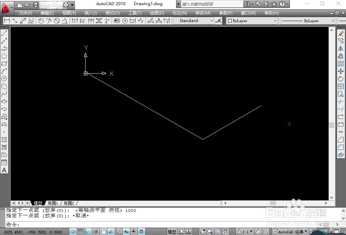Click the Linear dimension tool
The height and width of the screenshot is (235, 346).
pyautogui.click(x=7, y=21)
